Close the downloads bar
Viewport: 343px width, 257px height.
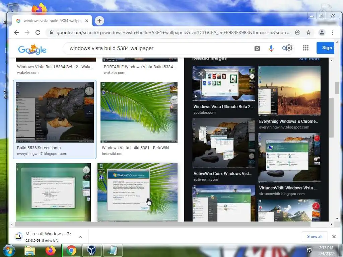click(x=334, y=237)
